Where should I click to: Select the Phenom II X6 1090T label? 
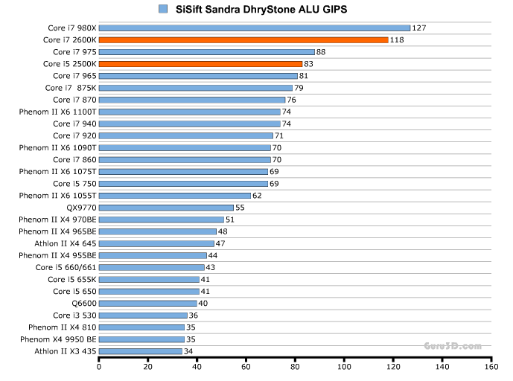(57, 148)
